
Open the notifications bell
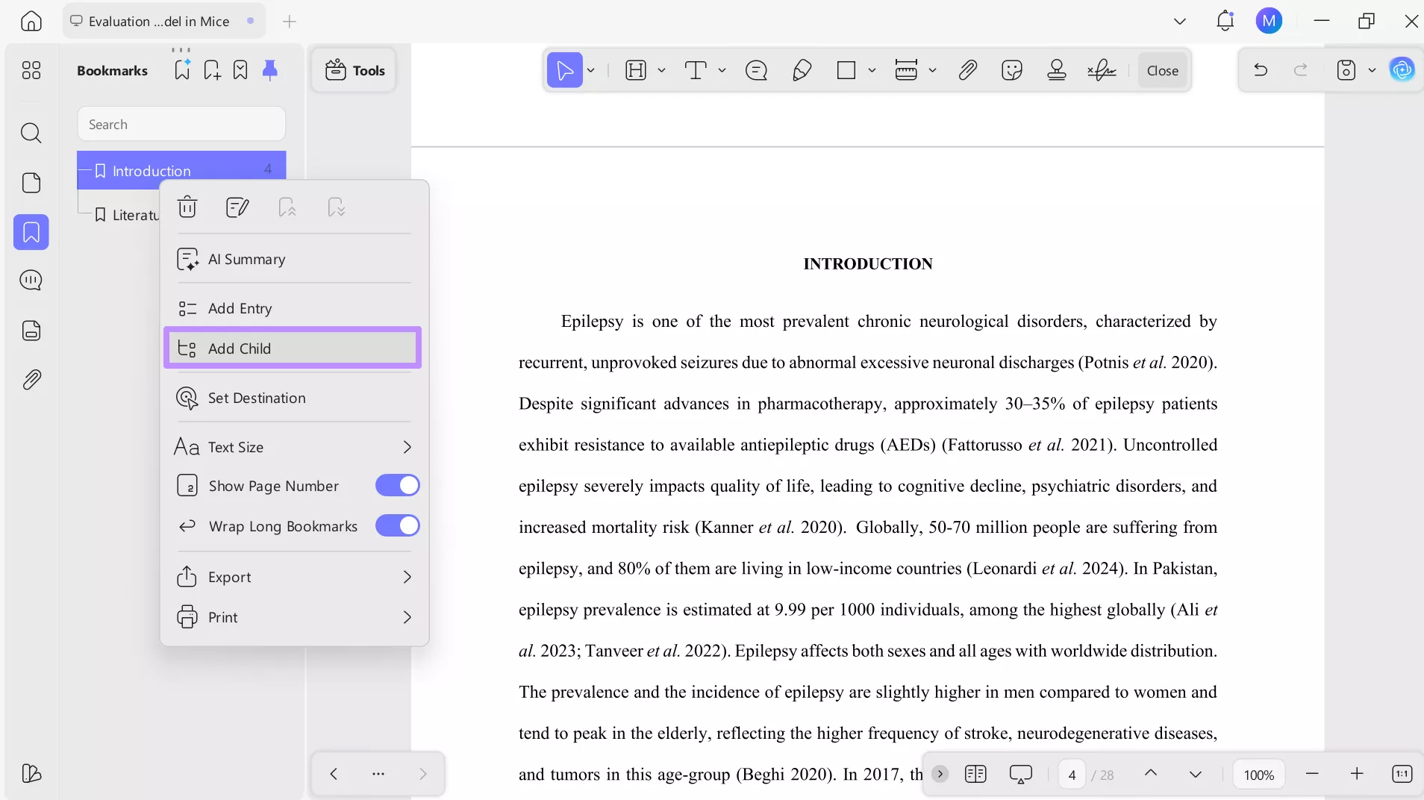[x=1225, y=21]
